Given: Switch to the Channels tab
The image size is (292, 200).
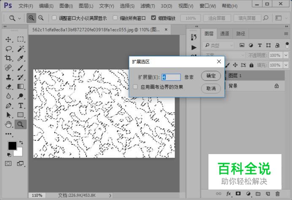Looking at the screenshot, I should tap(224, 34).
